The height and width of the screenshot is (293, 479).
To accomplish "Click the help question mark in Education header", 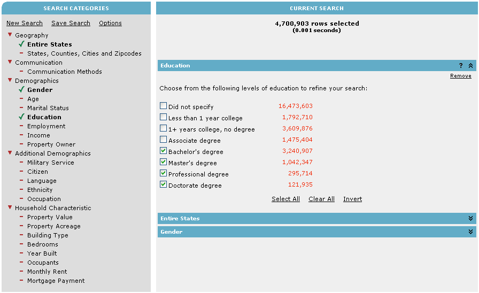I will [x=461, y=66].
